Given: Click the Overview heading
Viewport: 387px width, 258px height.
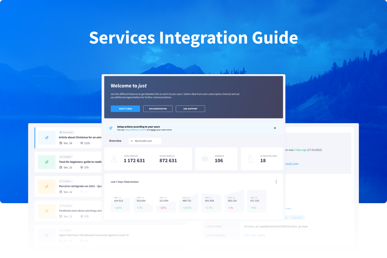Looking at the screenshot, I should tap(115, 141).
